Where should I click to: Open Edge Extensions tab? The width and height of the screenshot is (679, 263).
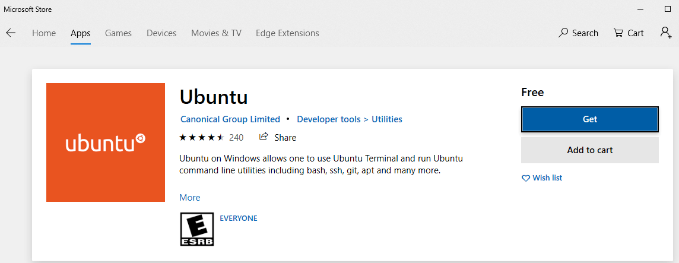tap(287, 33)
